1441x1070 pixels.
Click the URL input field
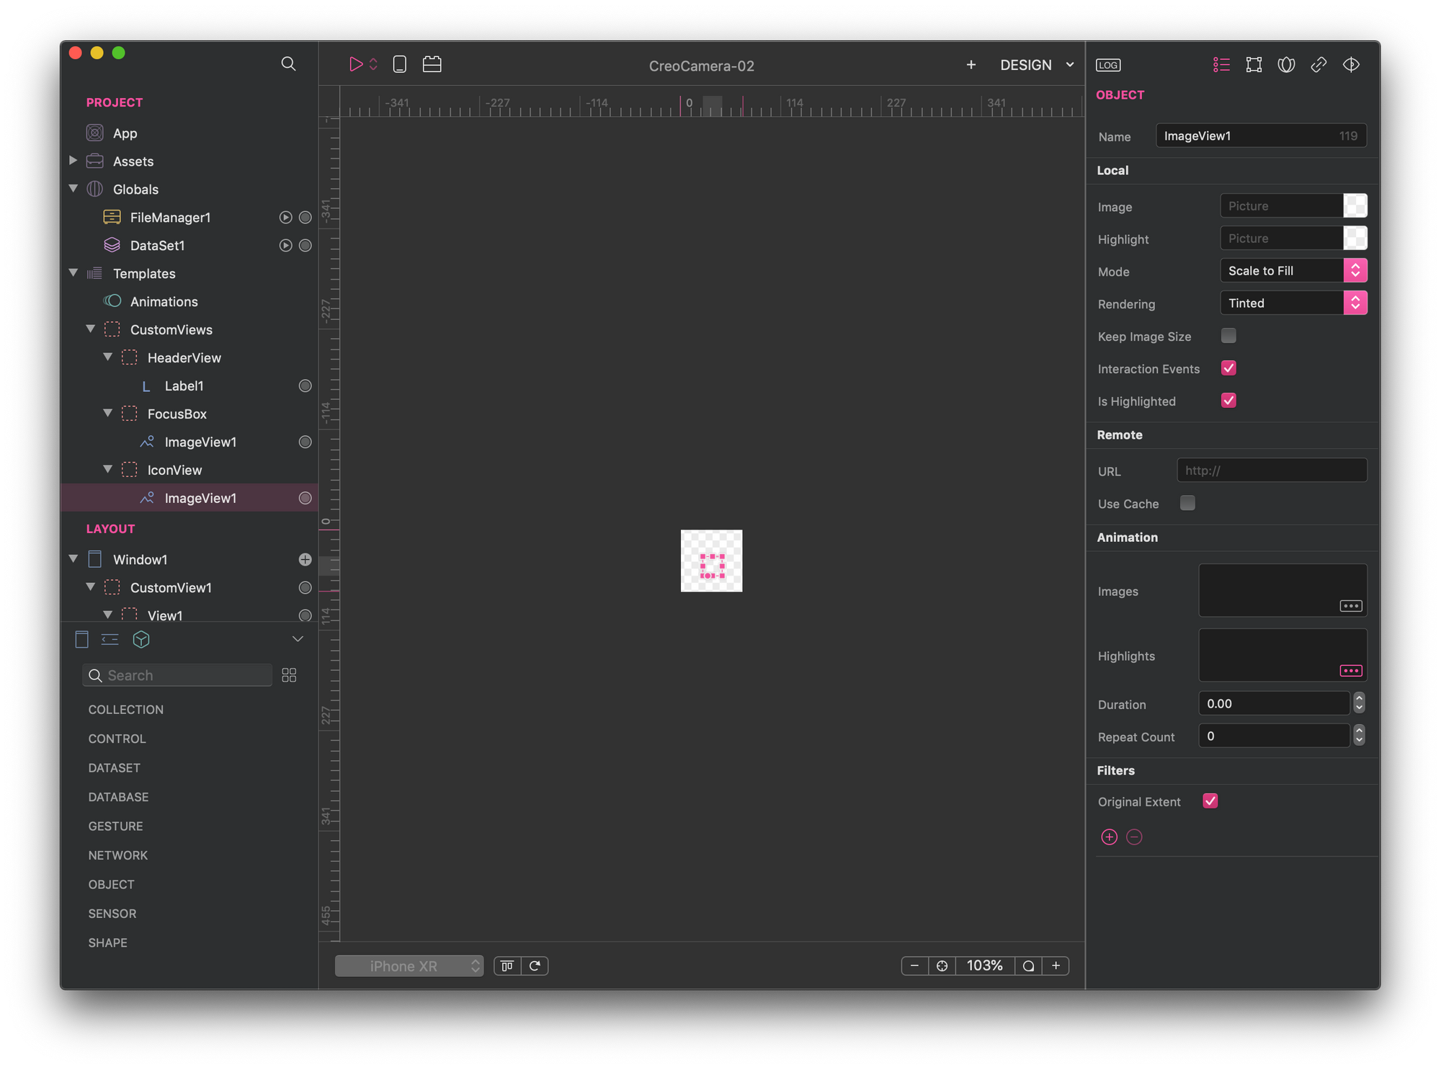[x=1271, y=471]
